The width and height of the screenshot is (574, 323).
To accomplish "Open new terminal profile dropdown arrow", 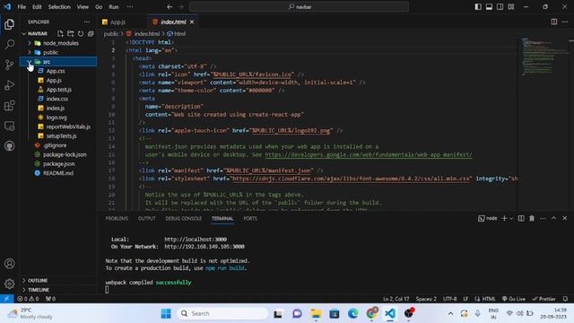I will (511, 219).
